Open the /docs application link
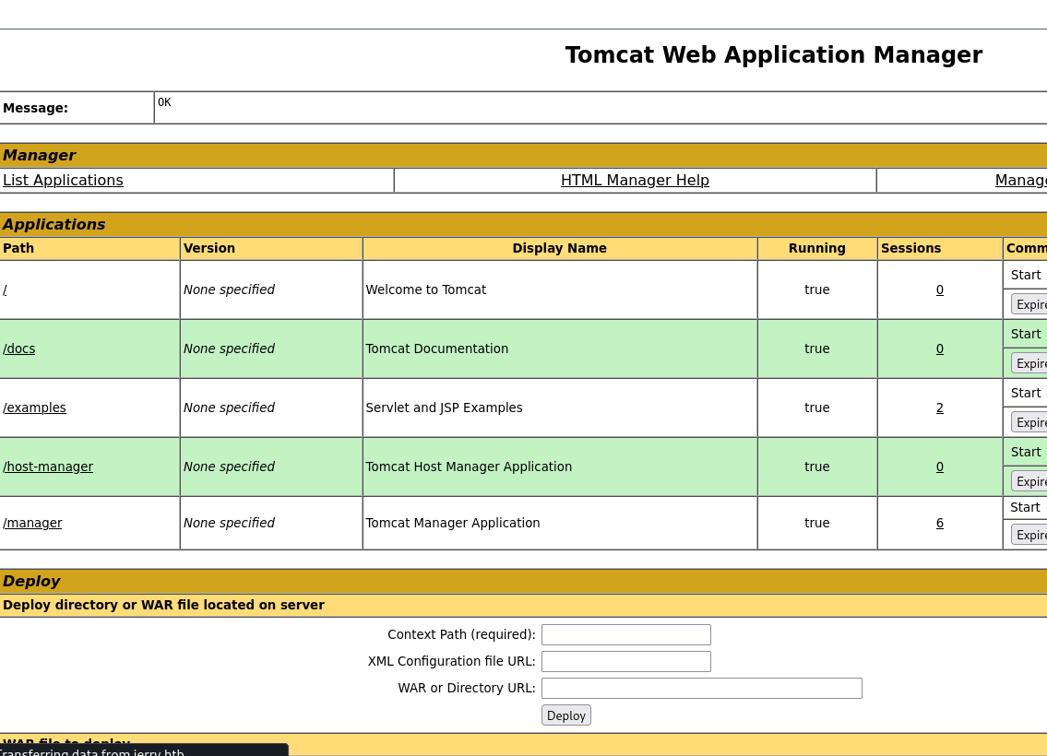 pos(18,348)
